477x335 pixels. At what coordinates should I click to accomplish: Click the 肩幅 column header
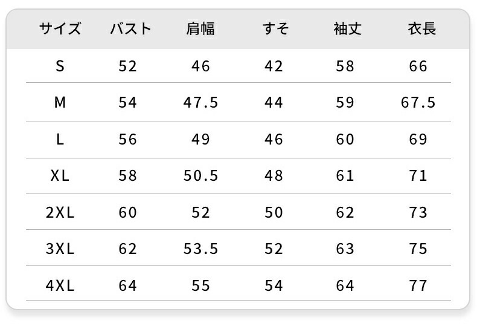pyautogui.click(x=200, y=29)
